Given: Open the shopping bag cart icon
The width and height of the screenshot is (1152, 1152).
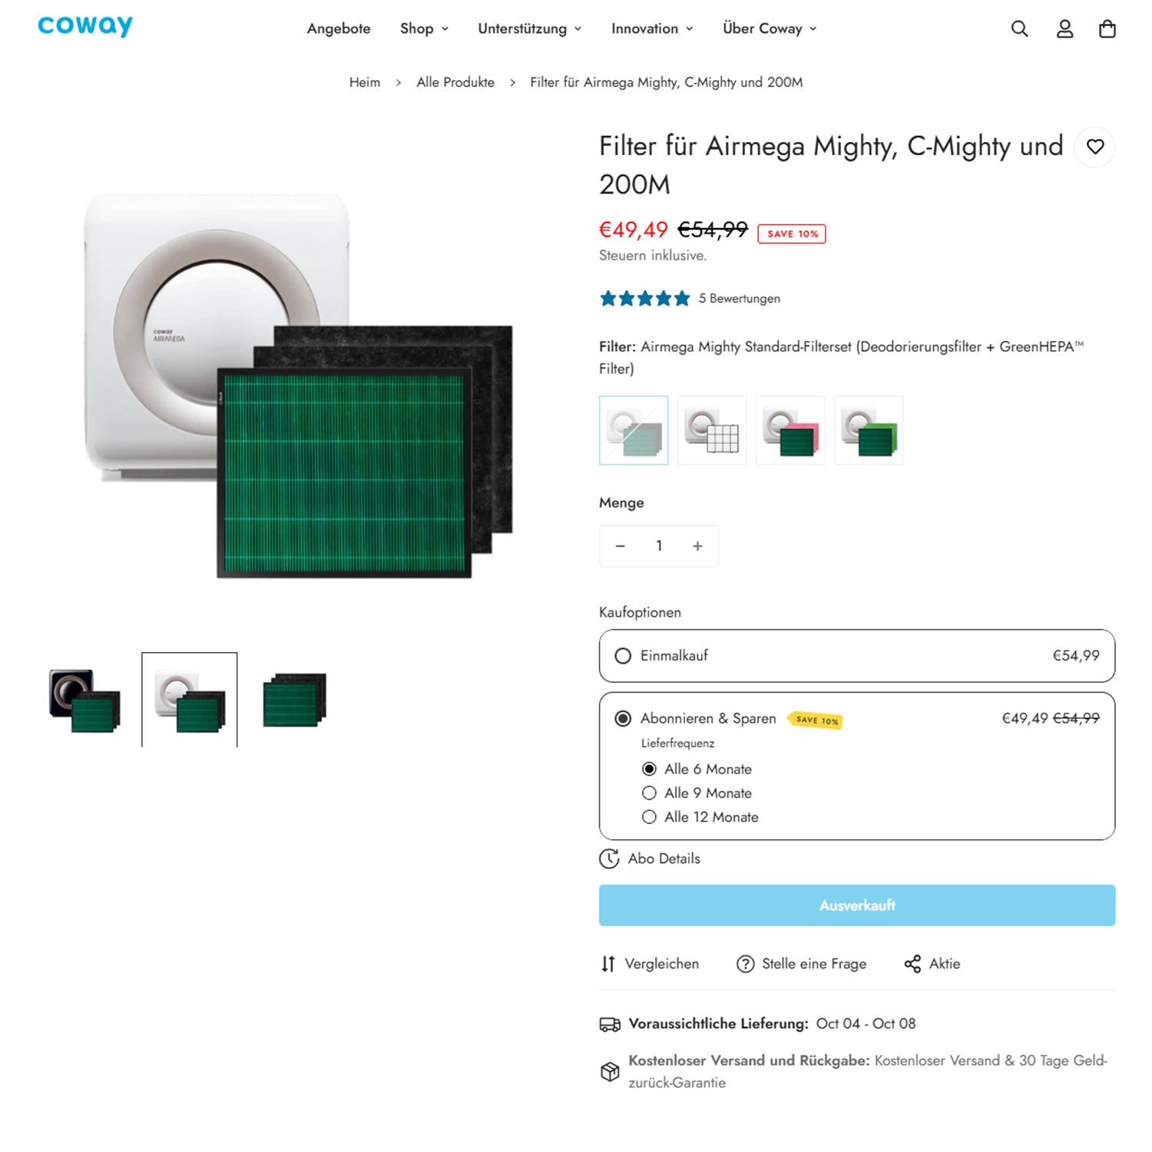Looking at the screenshot, I should point(1107,29).
